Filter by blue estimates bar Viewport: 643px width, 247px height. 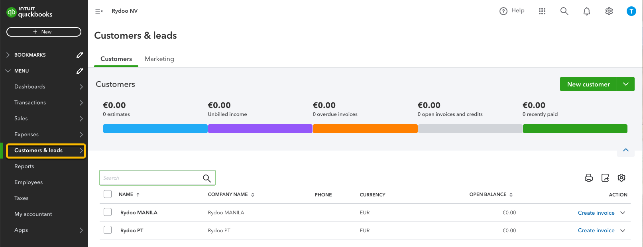[x=155, y=129]
